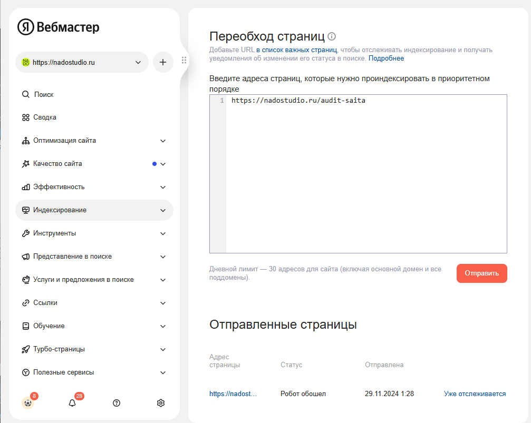Expand the Полезные сервисы chevron
The width and height of the screenshot is (531, 423).
163,372
